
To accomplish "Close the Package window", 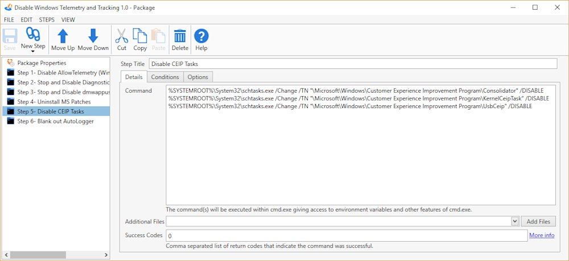I will [x=557, y=7].
